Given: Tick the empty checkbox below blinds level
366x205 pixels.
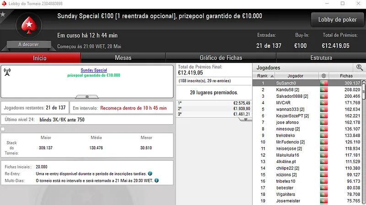Looking at the screenshot, I should pos(3,129).
